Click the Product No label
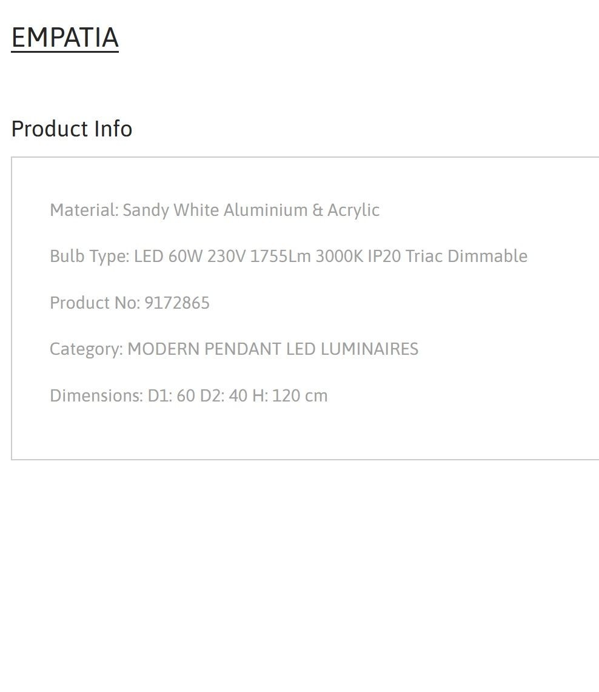 click(95, 303)
